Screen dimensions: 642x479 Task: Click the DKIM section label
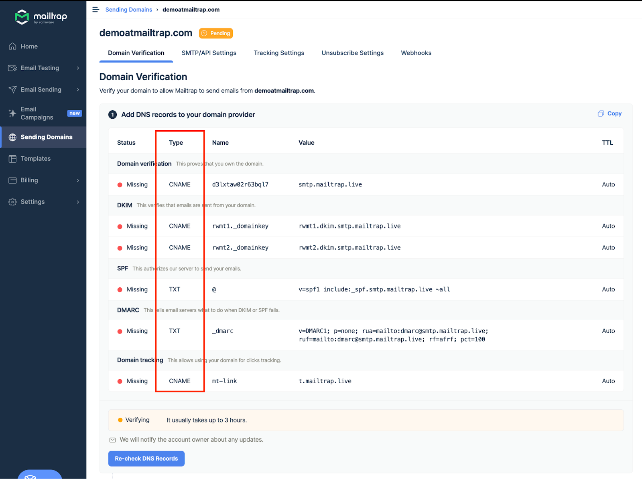pyautogui.click(x=125, y=205)
